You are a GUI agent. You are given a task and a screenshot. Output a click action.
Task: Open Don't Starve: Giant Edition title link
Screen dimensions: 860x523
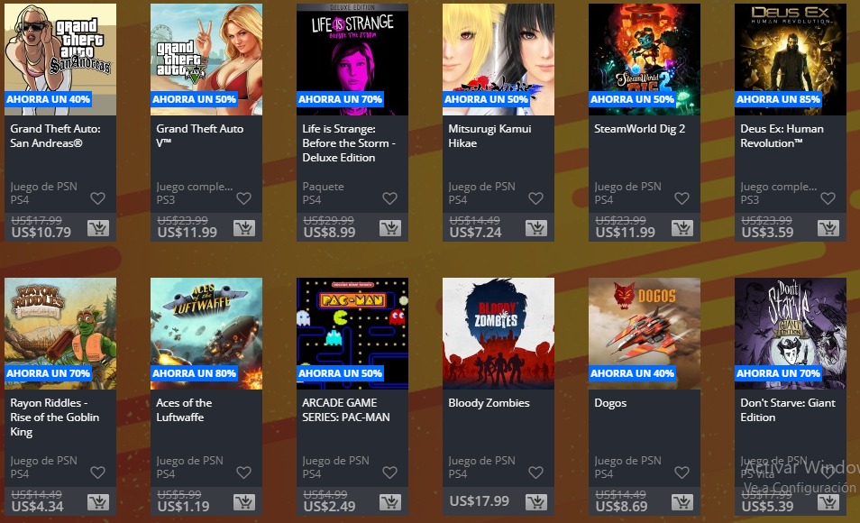[x=788, y=410]
